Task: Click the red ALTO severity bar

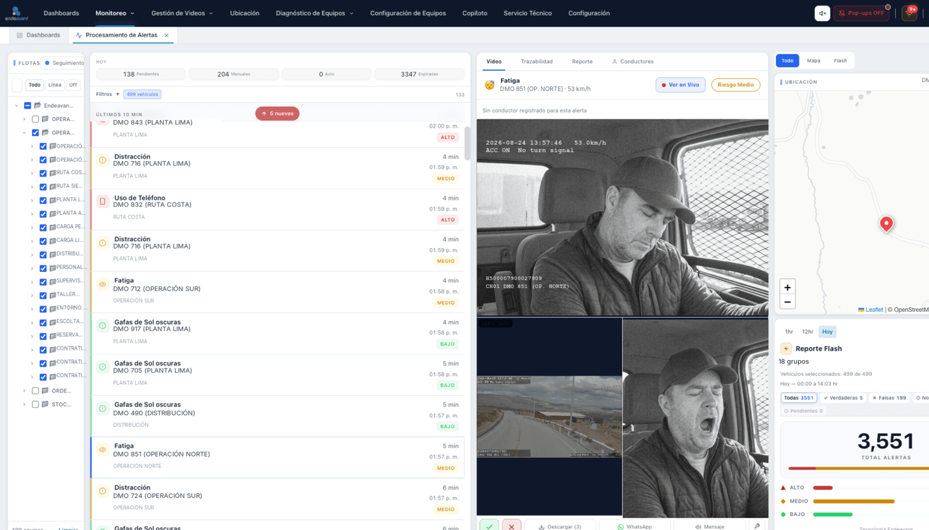Action: coord(823,488)
